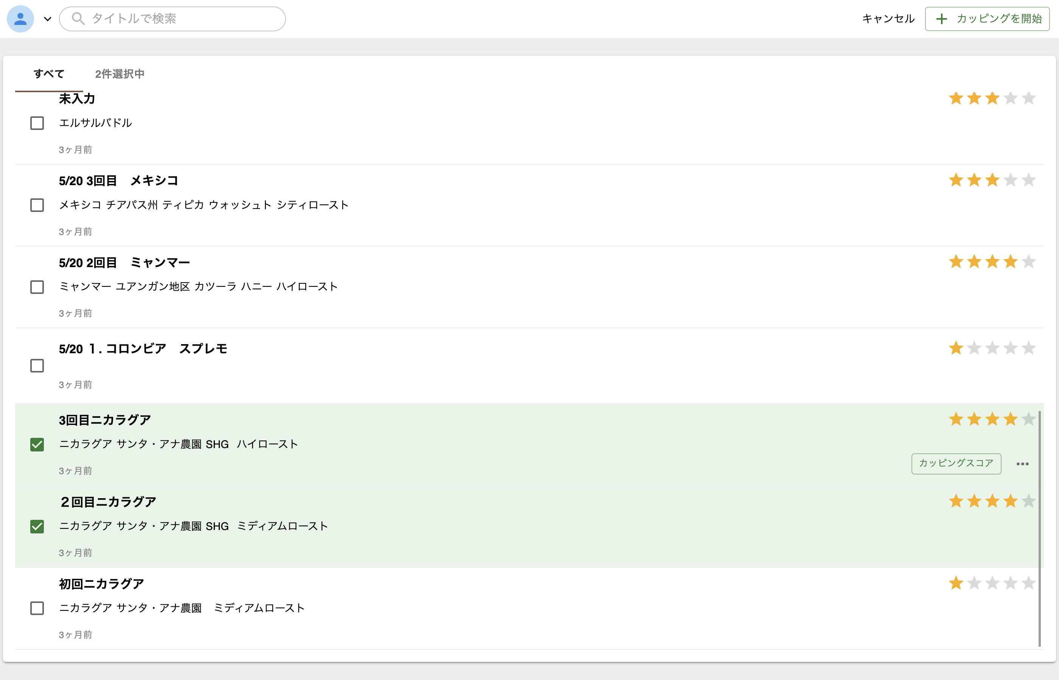Screen dimensions: 1059x680
Task: Click fifth star on 5/20 2回目 ミャンマー
Action: click(1028, 262)
